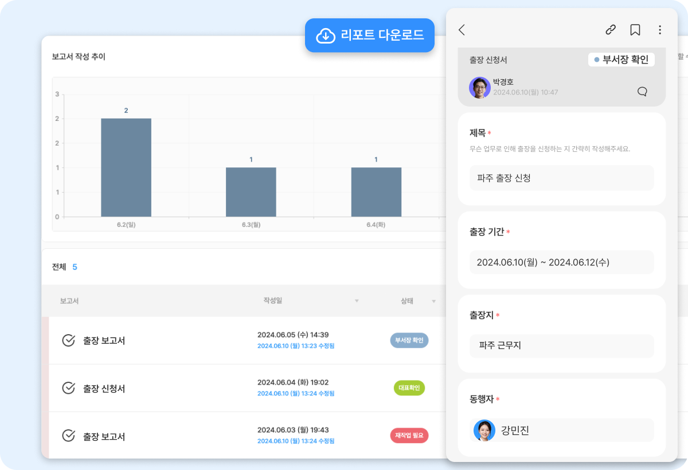Expand the 부서장 확인 status selector
Screen dimensions: 688x470
621,59
